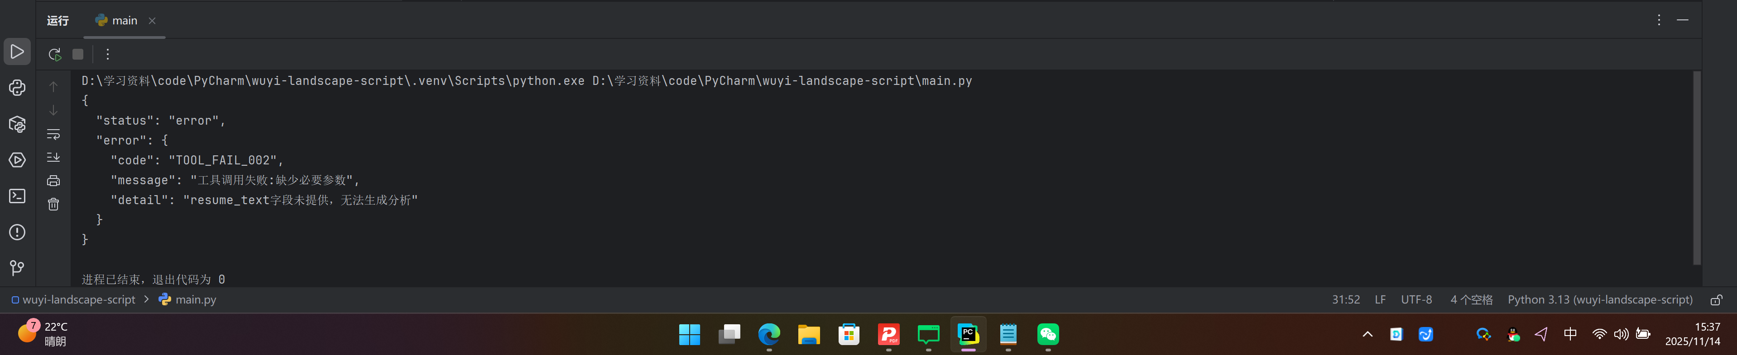Open the Run tool window icon
1737x355 pixels.
coord(17,52)
